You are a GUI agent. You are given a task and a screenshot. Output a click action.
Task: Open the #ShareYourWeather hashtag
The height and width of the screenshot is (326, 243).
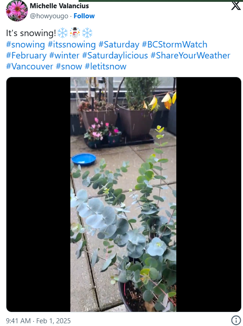(190, 56)
